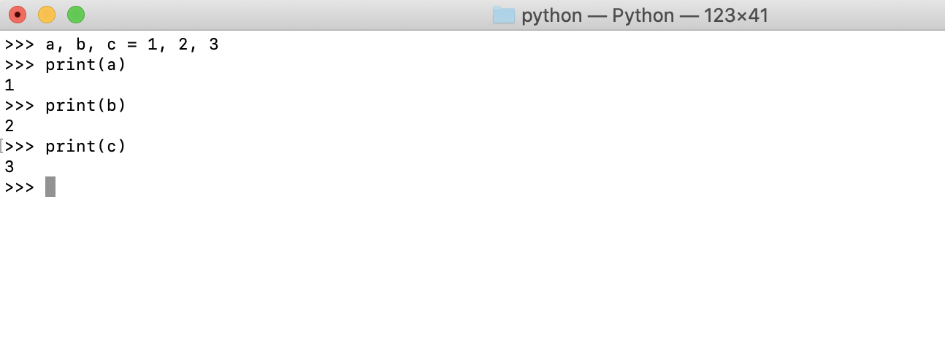This screenshot has height=350, width=945.
Task: Close the Python terminal window
Action: point(18,15)
